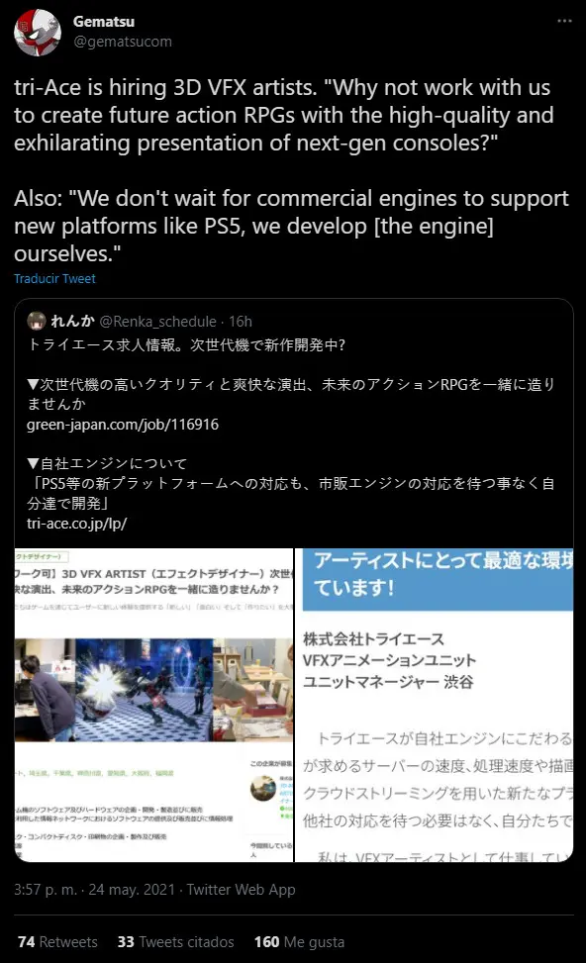View the 74 Retweets list
586x963 pixels.
tap(57, 942)
